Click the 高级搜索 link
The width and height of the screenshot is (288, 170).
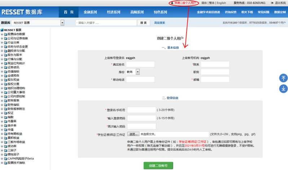(x=160, y=23)
